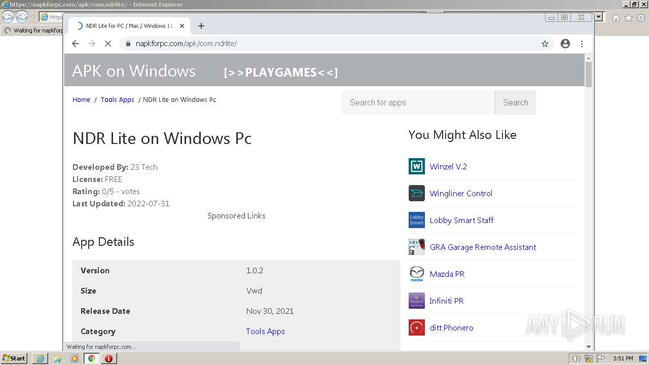Open the Mazda PR app icon
649x365 pixels.
coord(417,274)
